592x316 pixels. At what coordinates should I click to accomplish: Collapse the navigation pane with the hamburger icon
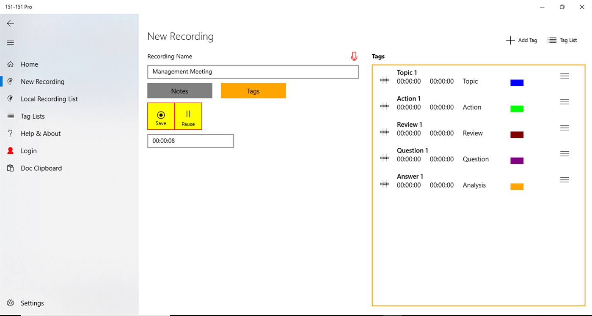pos(10,42)
